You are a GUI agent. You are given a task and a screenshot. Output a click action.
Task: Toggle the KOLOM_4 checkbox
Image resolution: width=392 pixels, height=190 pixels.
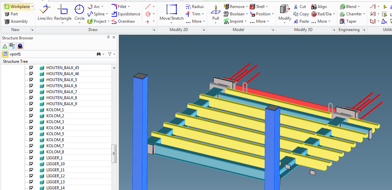pos(31,128)
